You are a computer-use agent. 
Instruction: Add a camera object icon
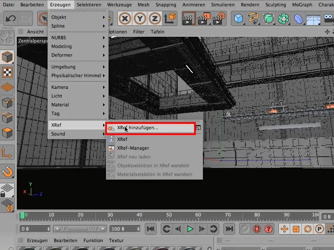coord(328,19)
